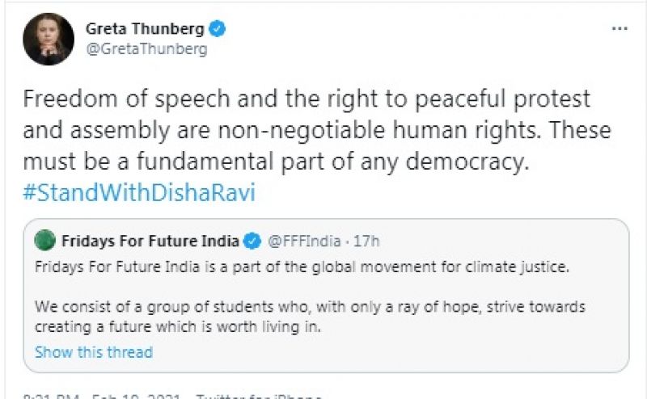Click the Show this thread link

[94, 352]
